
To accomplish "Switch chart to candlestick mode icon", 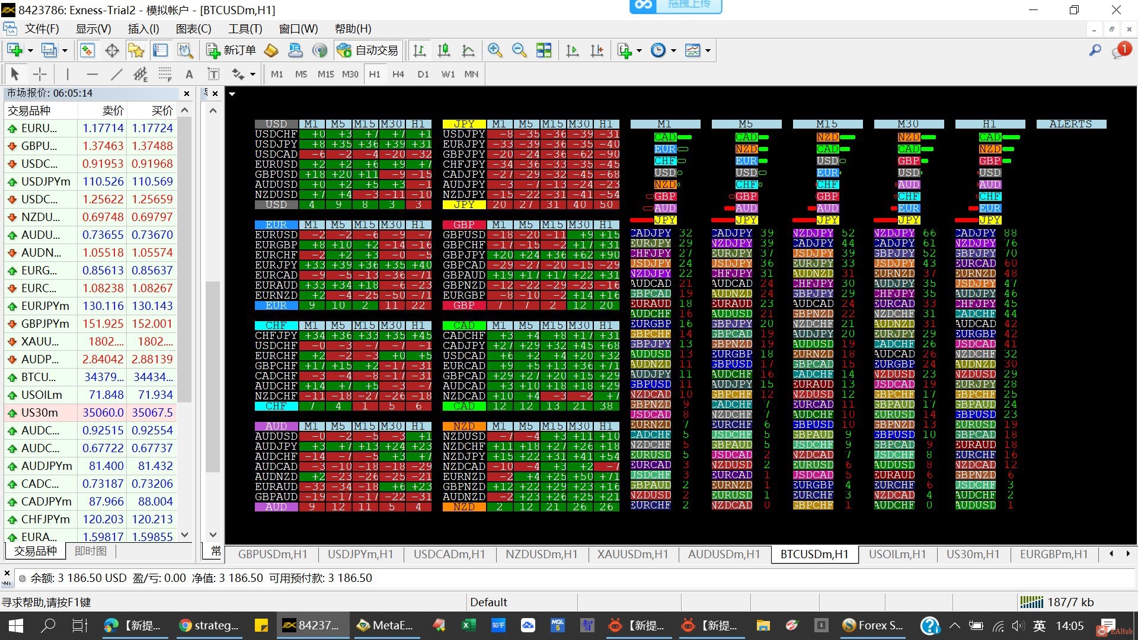I will (443, 50).
